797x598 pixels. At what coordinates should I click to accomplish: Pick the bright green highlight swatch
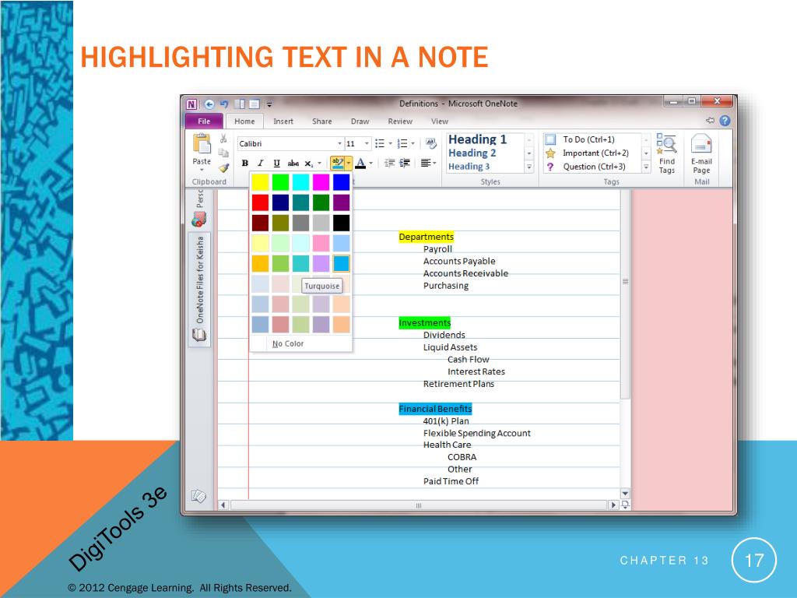280,182
